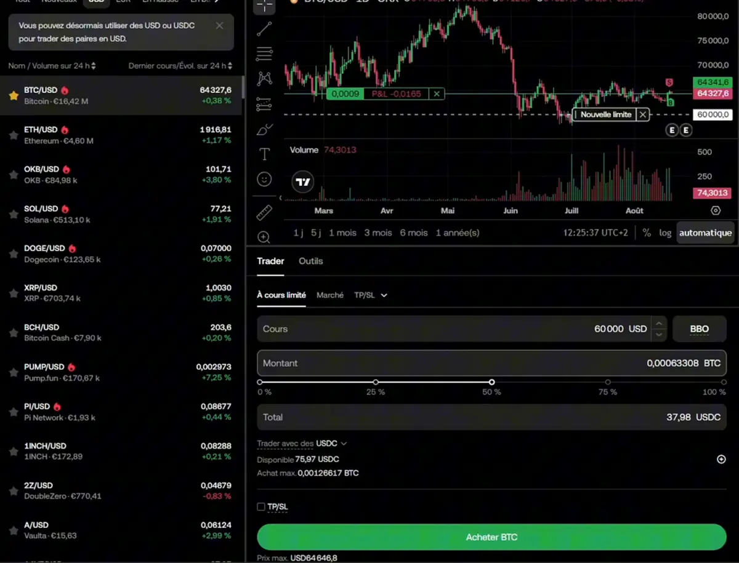The height and width of the screenshot is (563, 739).
Task: Set chart range to 1 j
Action: [299, 233]
